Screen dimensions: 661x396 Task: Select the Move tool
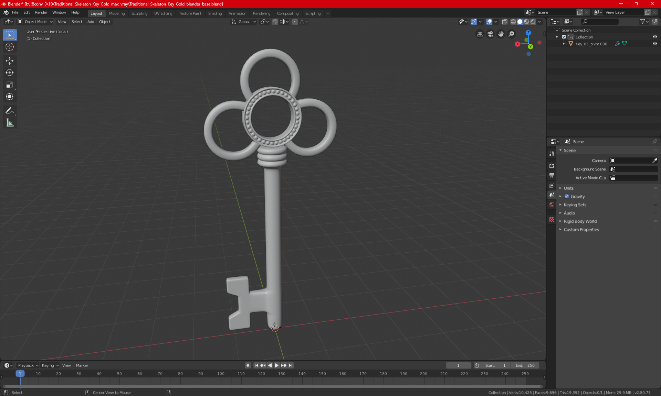(x=10, y=61)
